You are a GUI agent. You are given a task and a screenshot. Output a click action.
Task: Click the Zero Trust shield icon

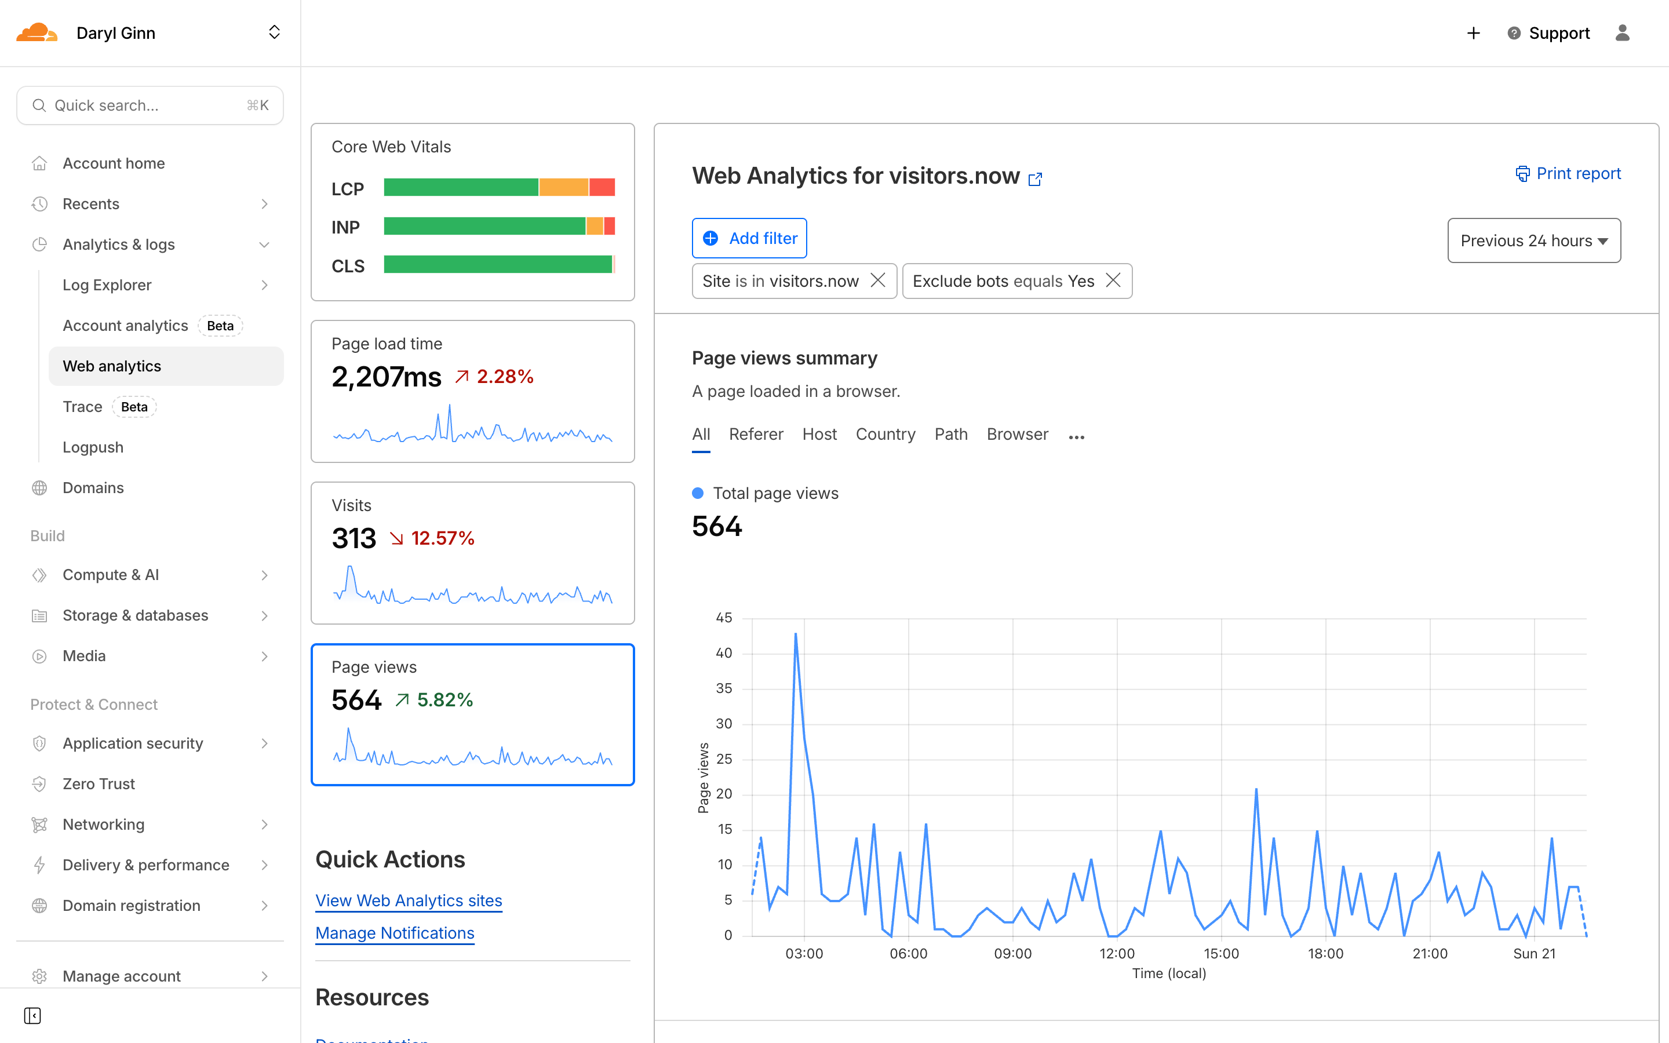[39, 783]
